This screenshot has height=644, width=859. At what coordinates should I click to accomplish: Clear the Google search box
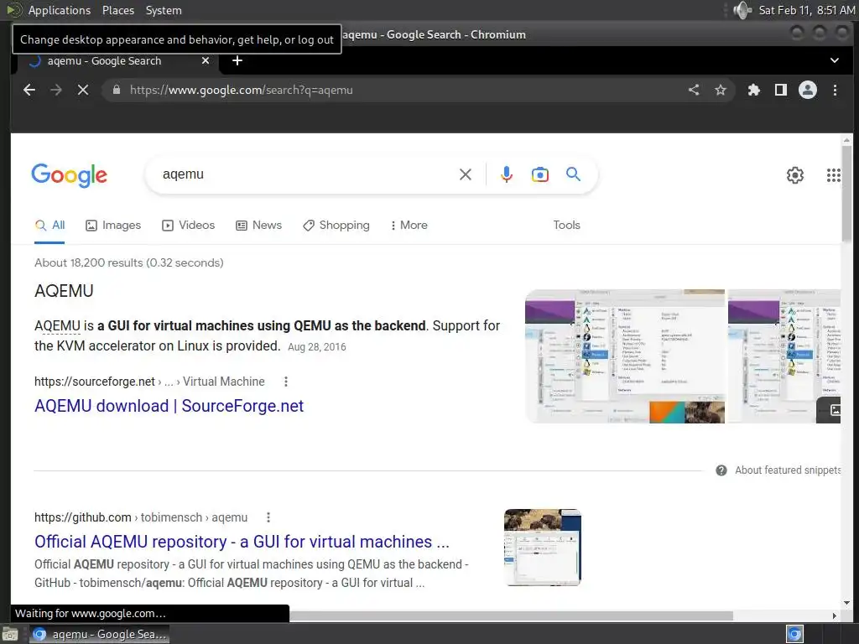(465, 174)
